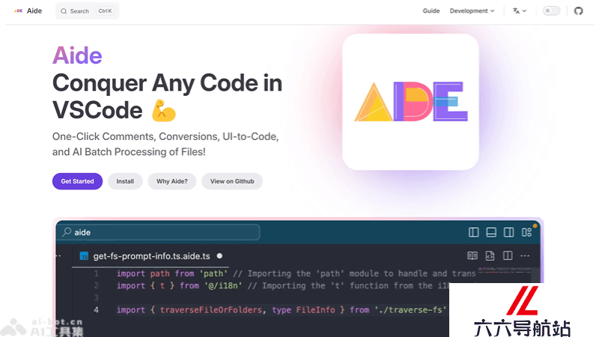Click the unsaved dot on the editor tab
599x337 pixels.
tap(219, 256)
